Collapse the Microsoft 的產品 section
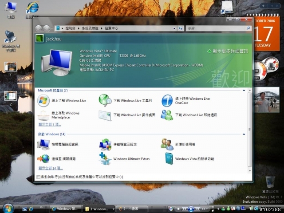Screen dimensions: 284x213 tap(244, 90)
